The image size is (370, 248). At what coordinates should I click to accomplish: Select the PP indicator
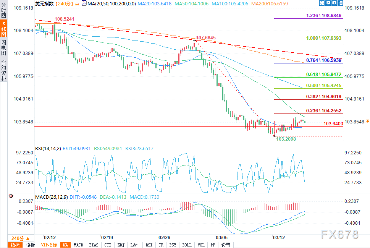click(213, 245)
